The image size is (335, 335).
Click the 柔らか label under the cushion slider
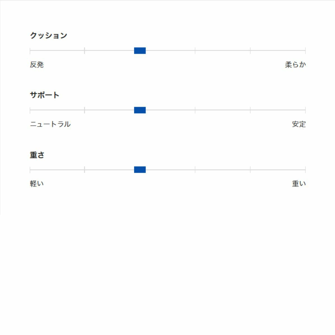[x=295, y=65]
